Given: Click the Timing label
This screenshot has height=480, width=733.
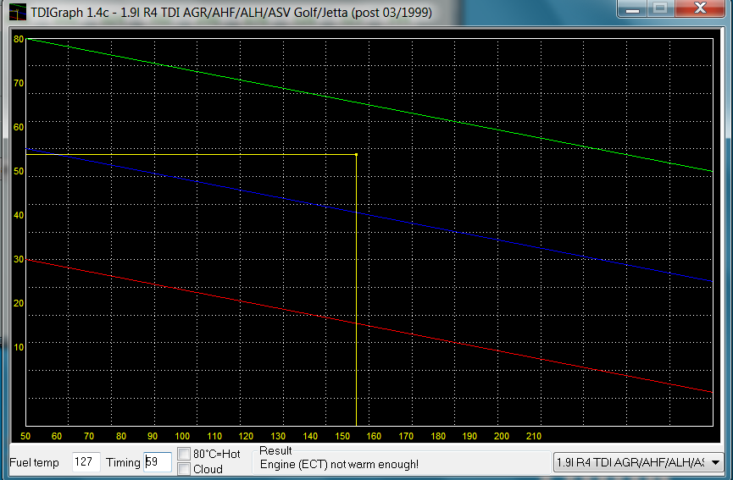Looking at the screenshot, I should pos(123,463).
